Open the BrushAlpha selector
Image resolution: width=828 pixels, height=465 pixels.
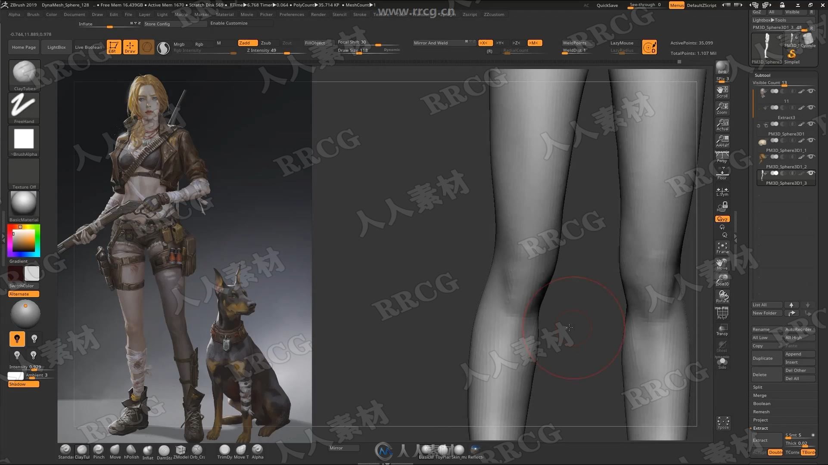pos(24,141)
